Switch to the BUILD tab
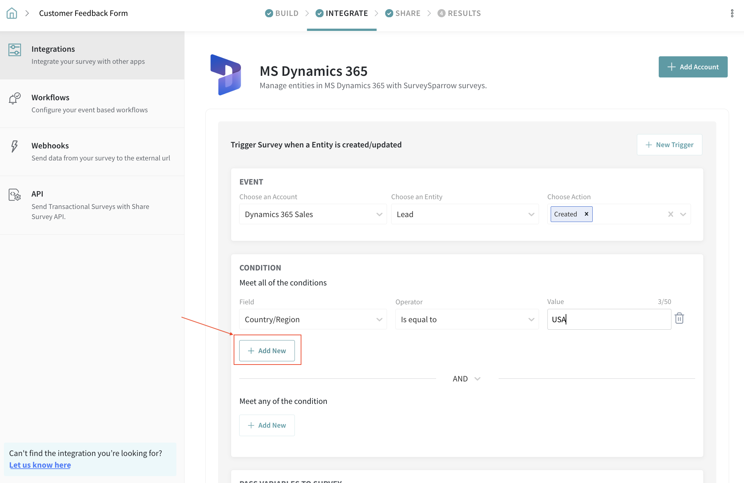Screen dimensions: 744x483 pyautogui.click(x=282, y=13)
